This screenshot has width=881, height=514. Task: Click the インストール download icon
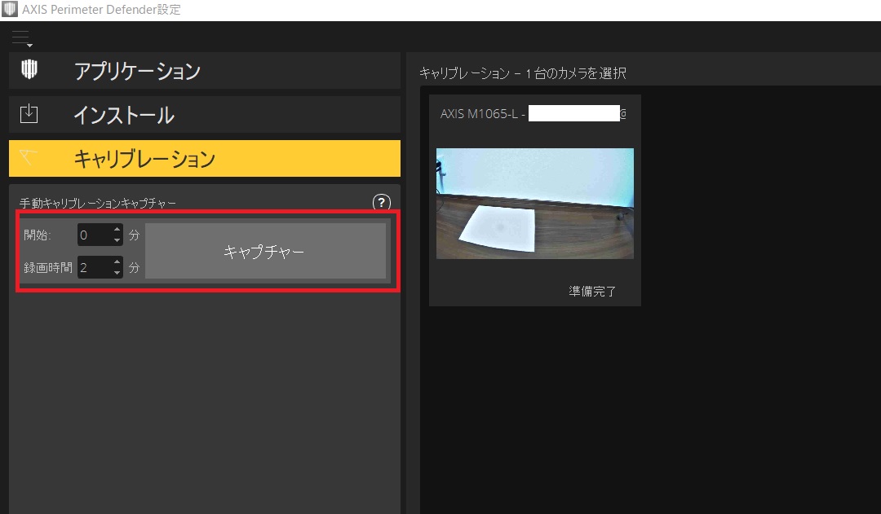click(29, 114)
